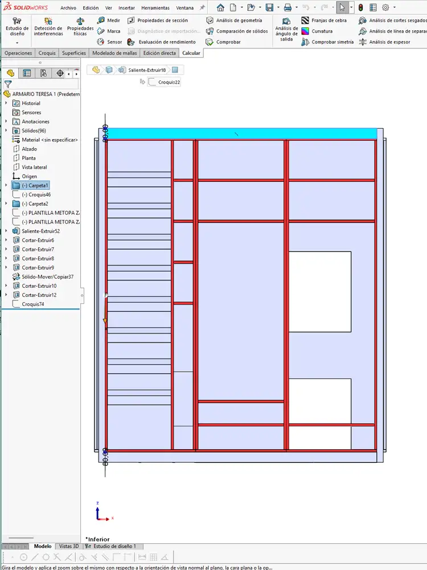Image resolution: width=427 pixels, height=570 pixels.
Task: Open Análisis de geometría
Action: (x=234, y=21)
